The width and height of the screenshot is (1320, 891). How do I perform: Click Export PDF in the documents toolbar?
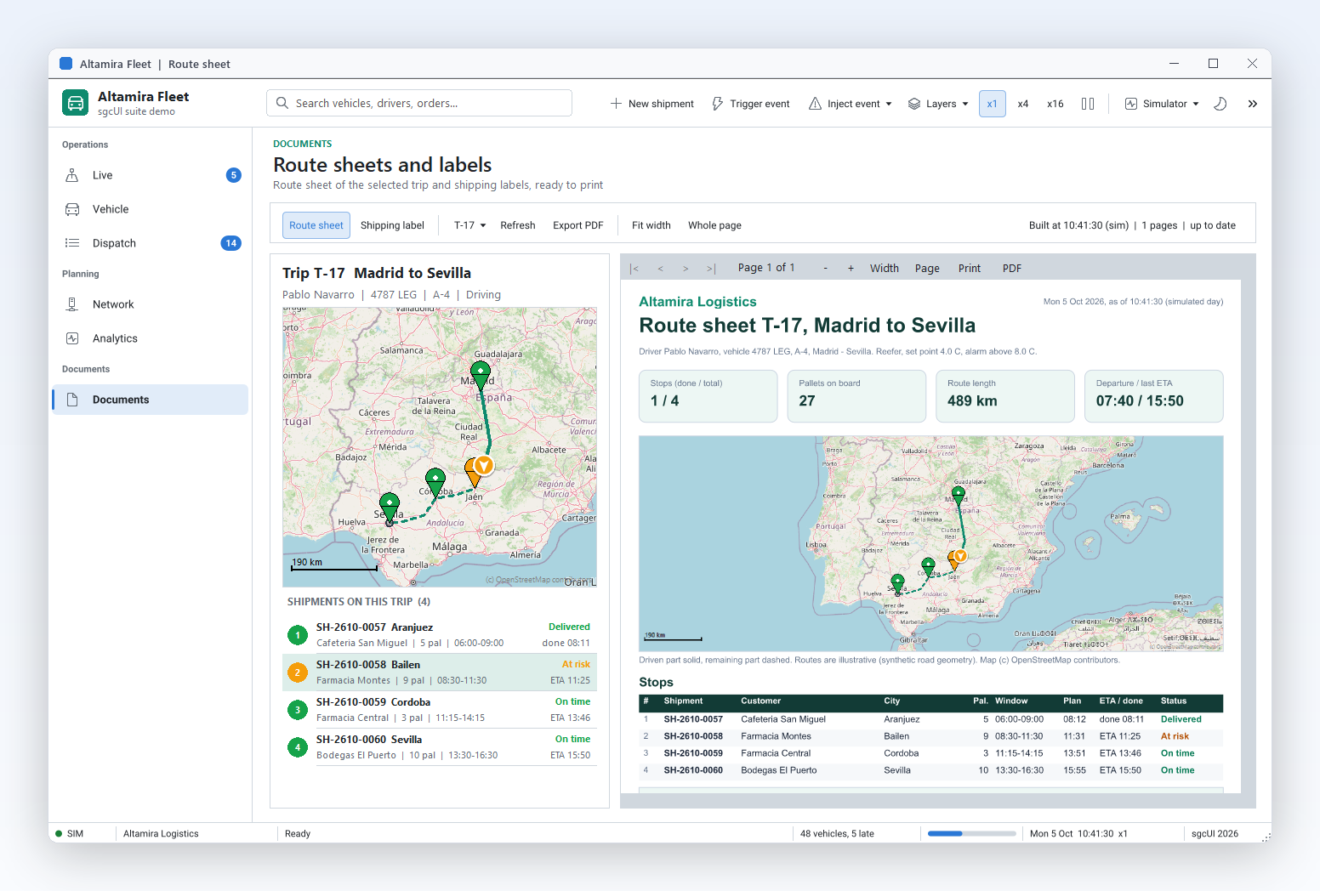click(578, 225)
